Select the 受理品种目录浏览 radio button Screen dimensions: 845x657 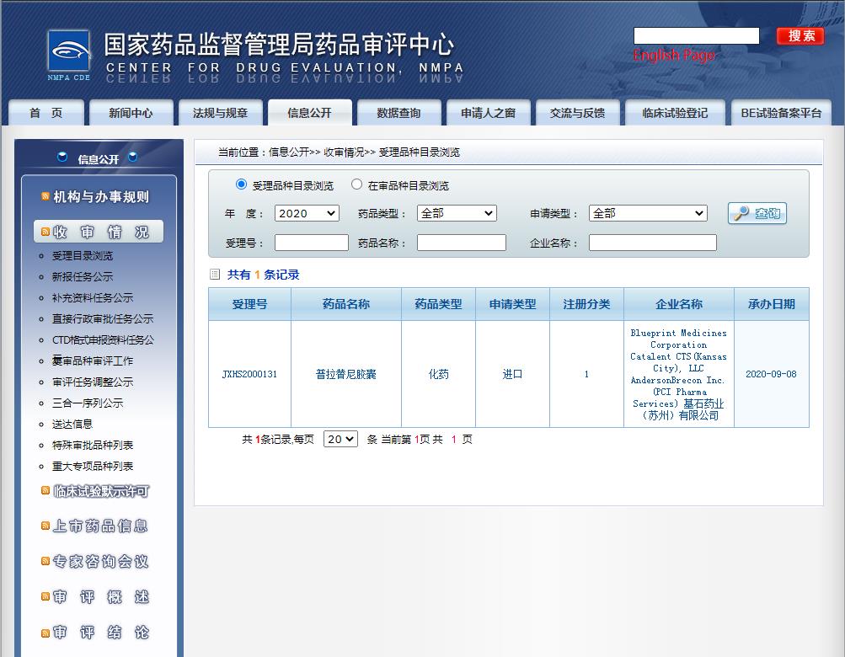(242, 184)
